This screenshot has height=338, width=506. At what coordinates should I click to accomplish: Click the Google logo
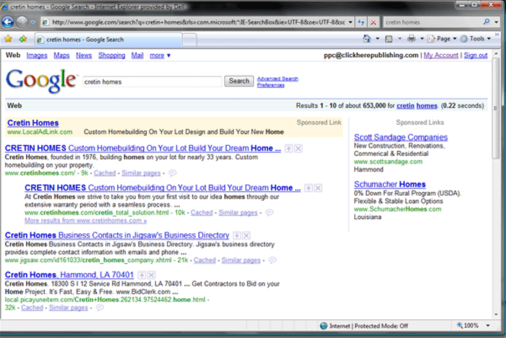coord(41,80)
